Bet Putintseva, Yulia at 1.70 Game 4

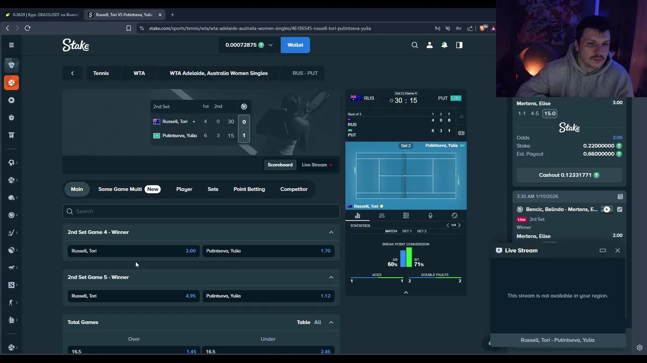(x=268, y=251)
